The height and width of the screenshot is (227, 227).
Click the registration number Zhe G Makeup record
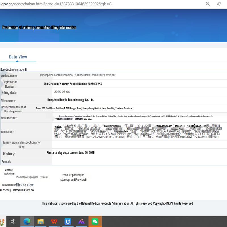tap(73, 84)
